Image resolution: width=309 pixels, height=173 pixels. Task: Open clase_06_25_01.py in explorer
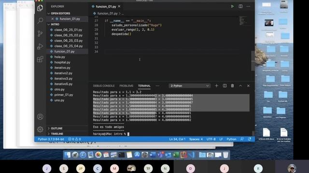68,30
